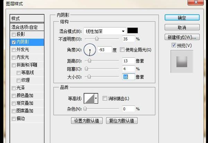The height and width of the screenshot is (143, 208).
Task: Click the choke field showing 4
Action: point(128,69)
